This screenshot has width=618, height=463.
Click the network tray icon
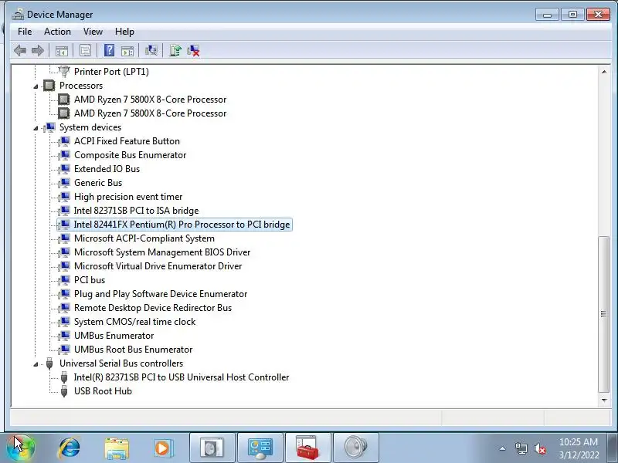point(521,448)
